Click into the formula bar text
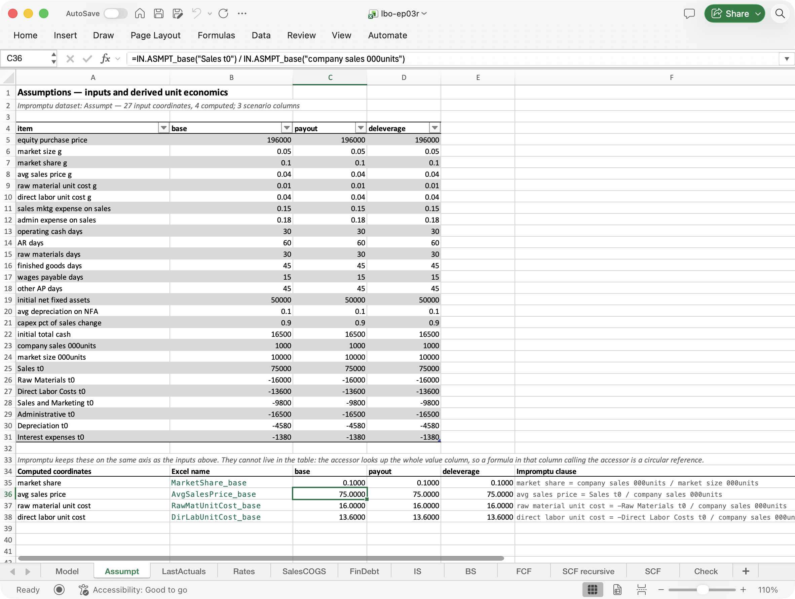 click(x=452, y=58)
